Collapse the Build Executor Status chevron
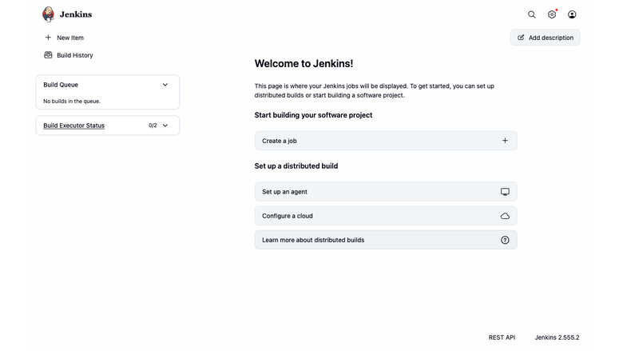 (x=165, y=126)
